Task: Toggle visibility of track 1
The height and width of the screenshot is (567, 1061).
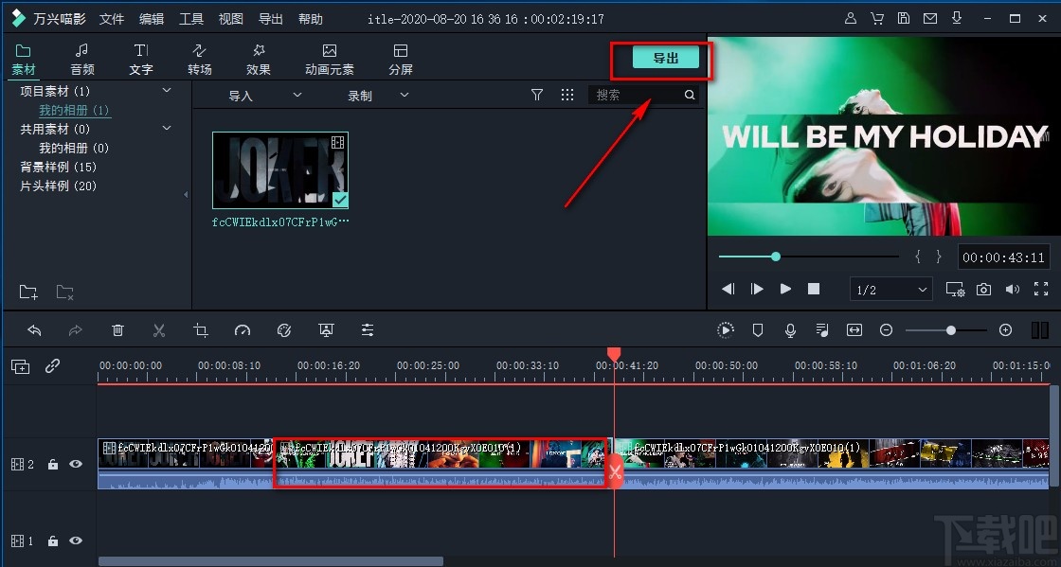Action: [x=76, y=540]
